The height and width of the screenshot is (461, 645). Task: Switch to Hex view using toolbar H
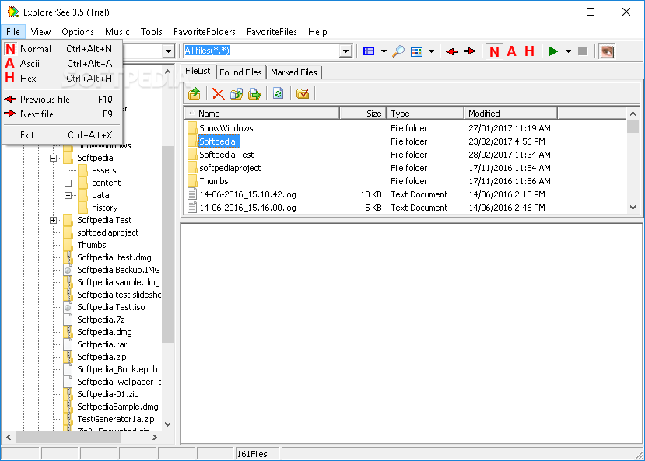coord(529,51)
